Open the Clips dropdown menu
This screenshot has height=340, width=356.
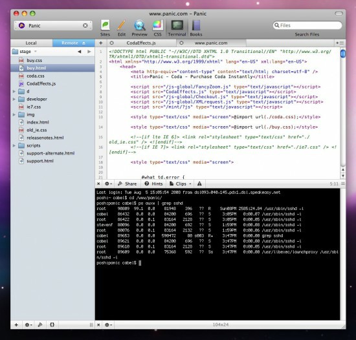click(181, 184)
